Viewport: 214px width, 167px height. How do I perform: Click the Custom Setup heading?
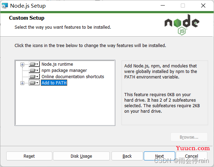[27, 18]
